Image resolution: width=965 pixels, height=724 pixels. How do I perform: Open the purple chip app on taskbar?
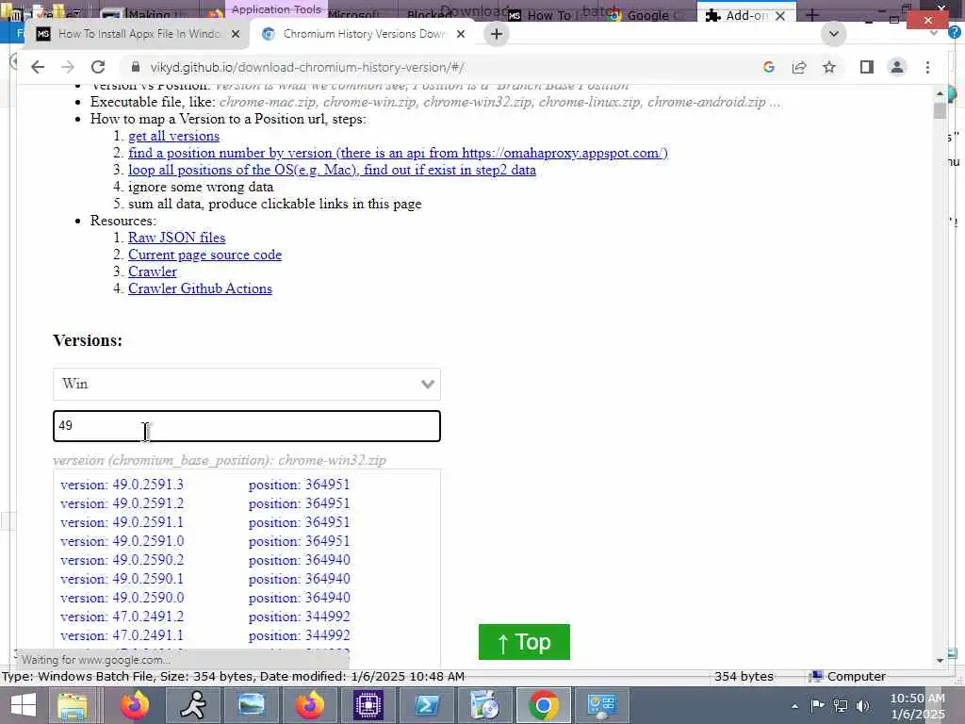click(368, 705)
